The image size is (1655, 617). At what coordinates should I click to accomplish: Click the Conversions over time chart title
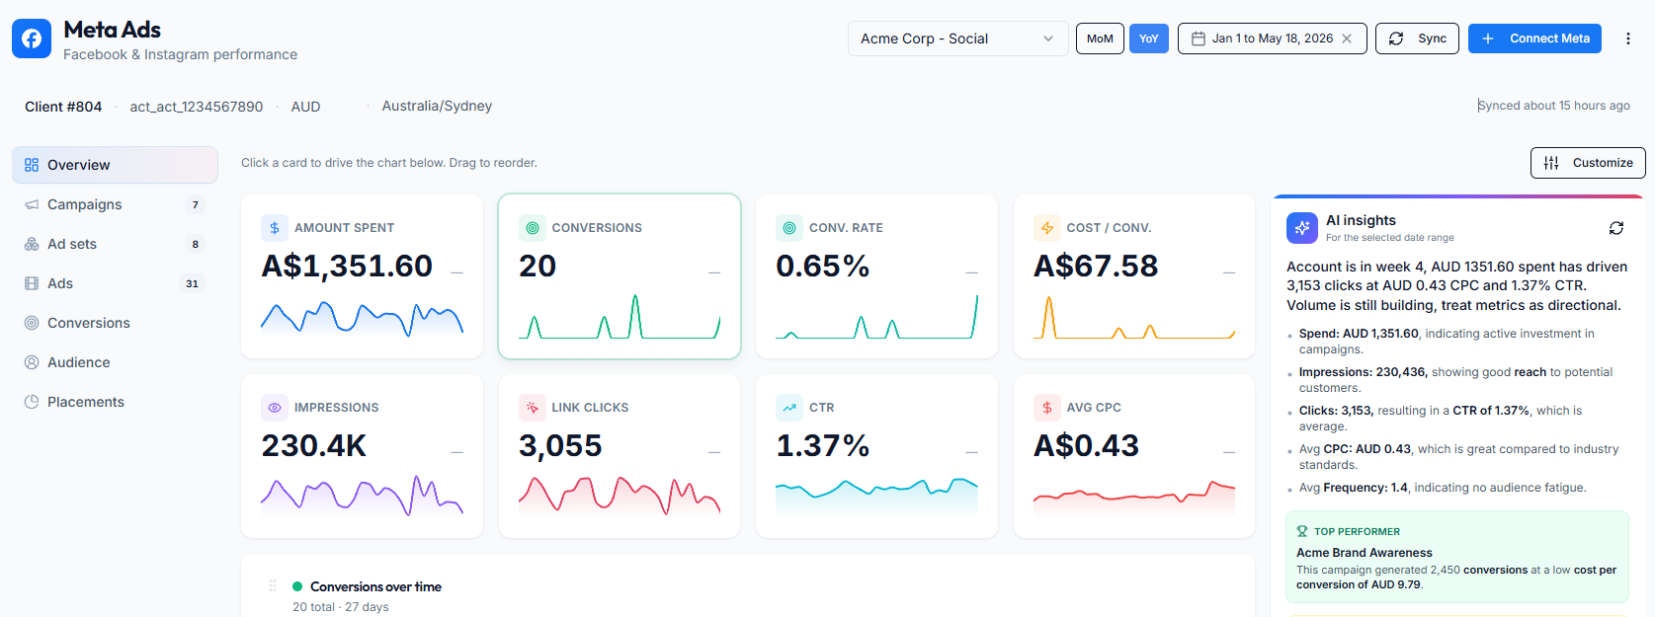click(375, 586)
